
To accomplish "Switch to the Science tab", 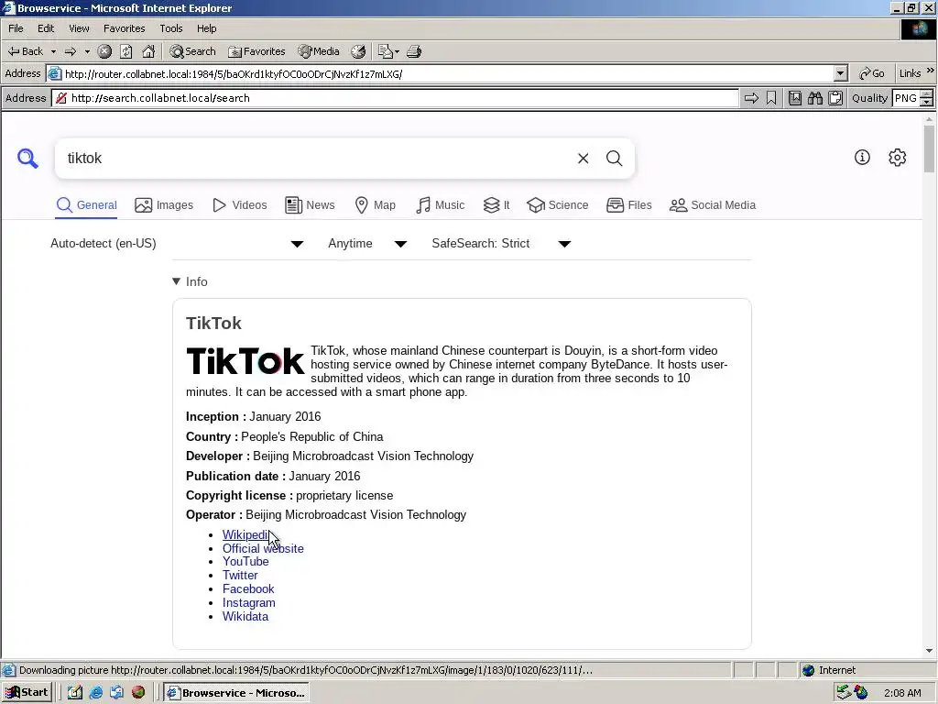I will pyautogui.click(x=558, y=205).
